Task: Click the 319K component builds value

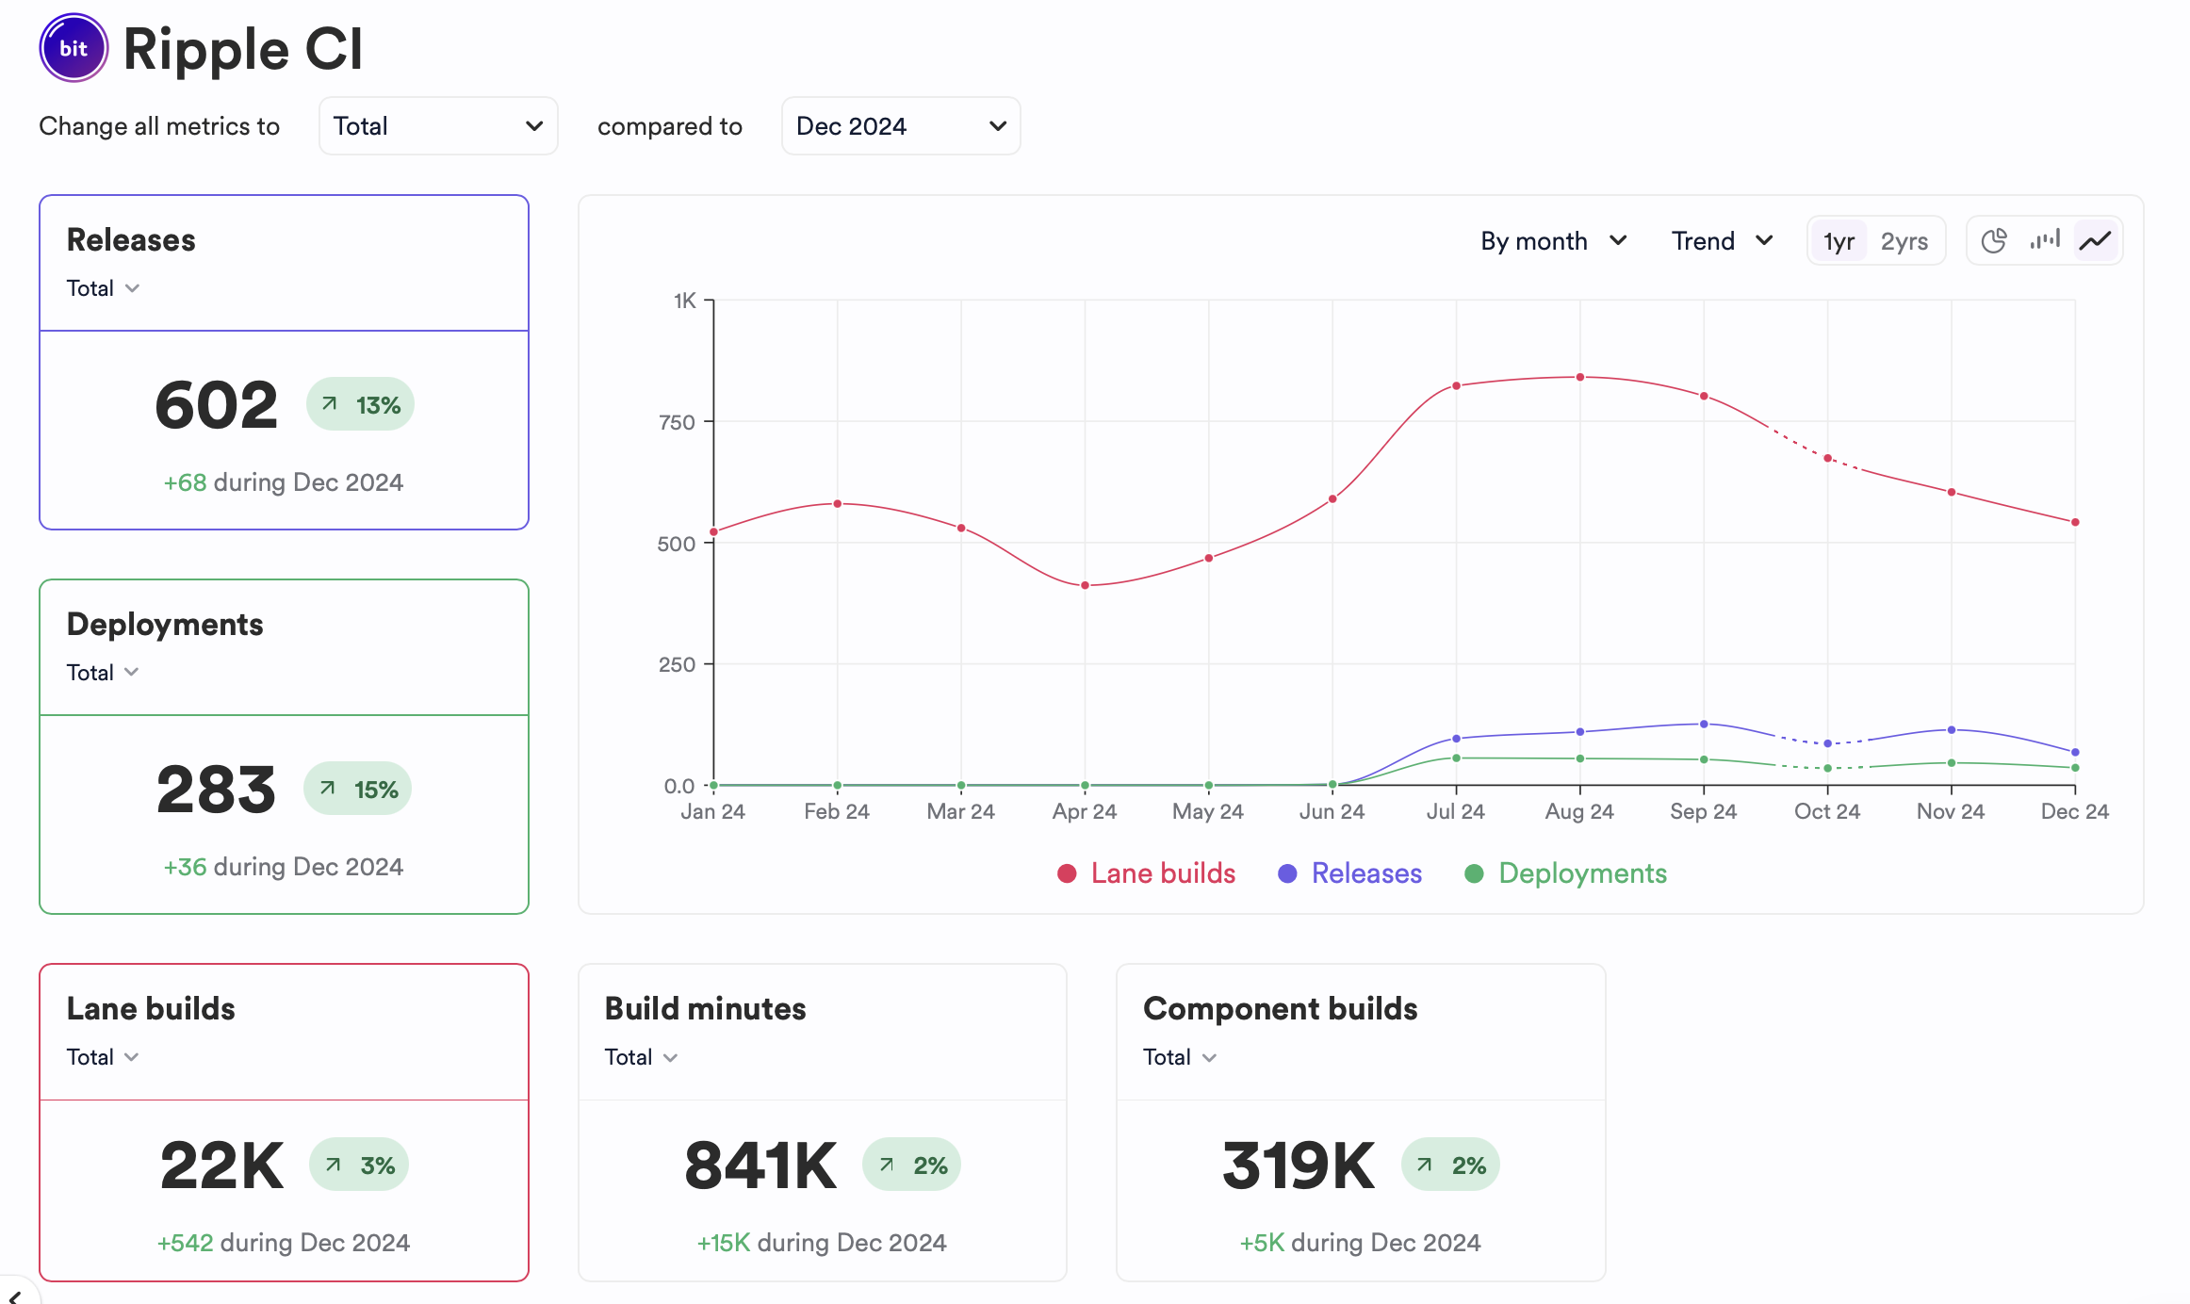Action: [x=1299, y=1165]
